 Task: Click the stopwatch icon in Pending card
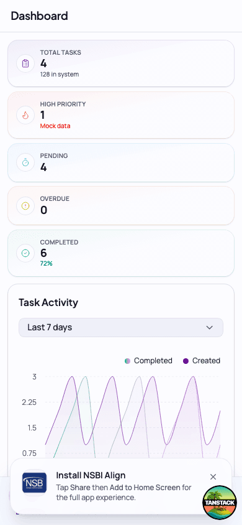25,162
